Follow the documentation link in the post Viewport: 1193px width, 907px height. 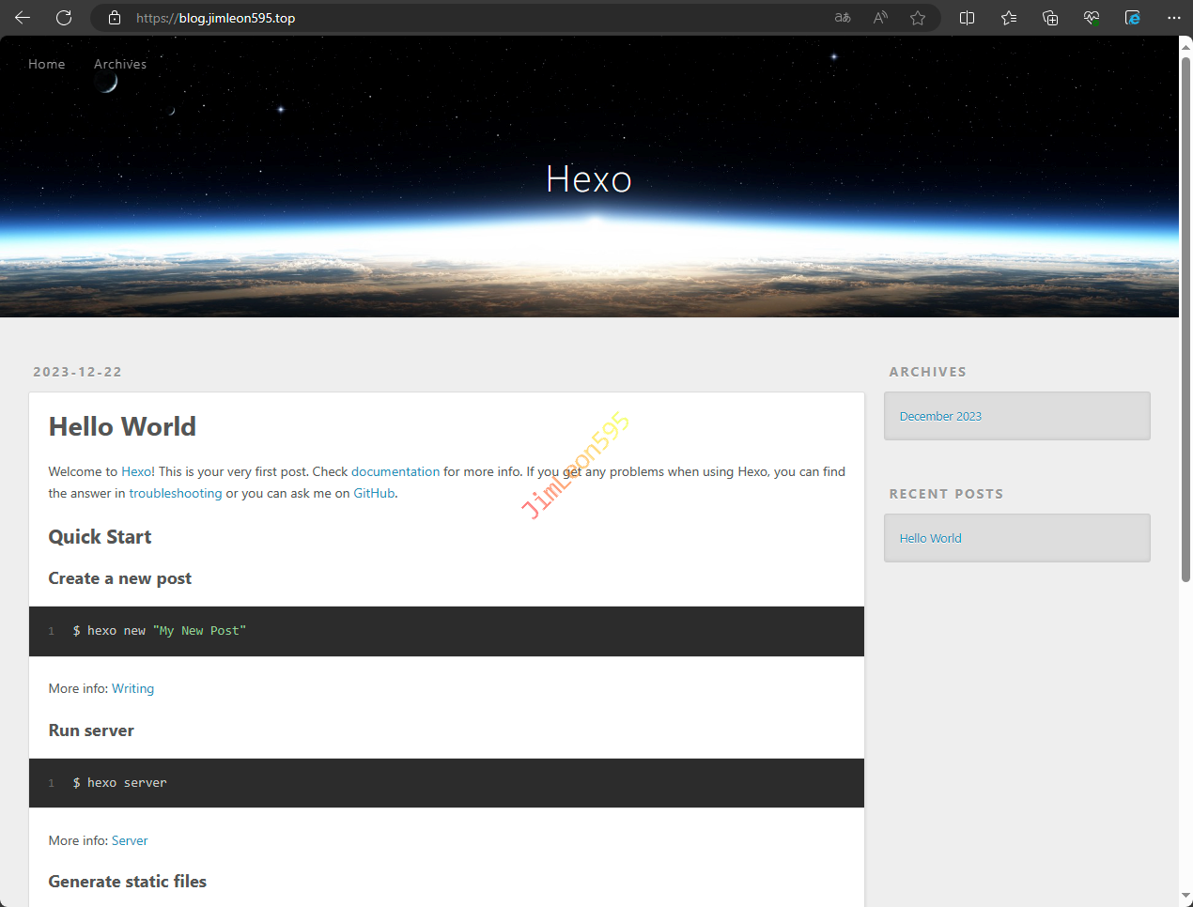click(x=395, y=472)
